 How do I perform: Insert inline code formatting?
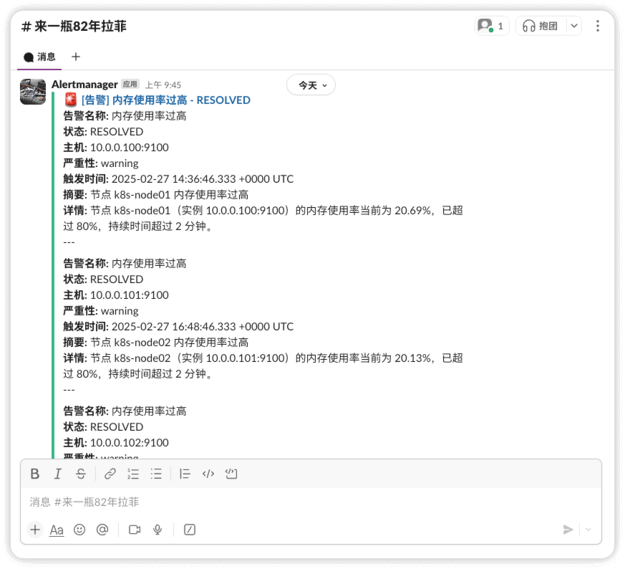click(208, 474)
